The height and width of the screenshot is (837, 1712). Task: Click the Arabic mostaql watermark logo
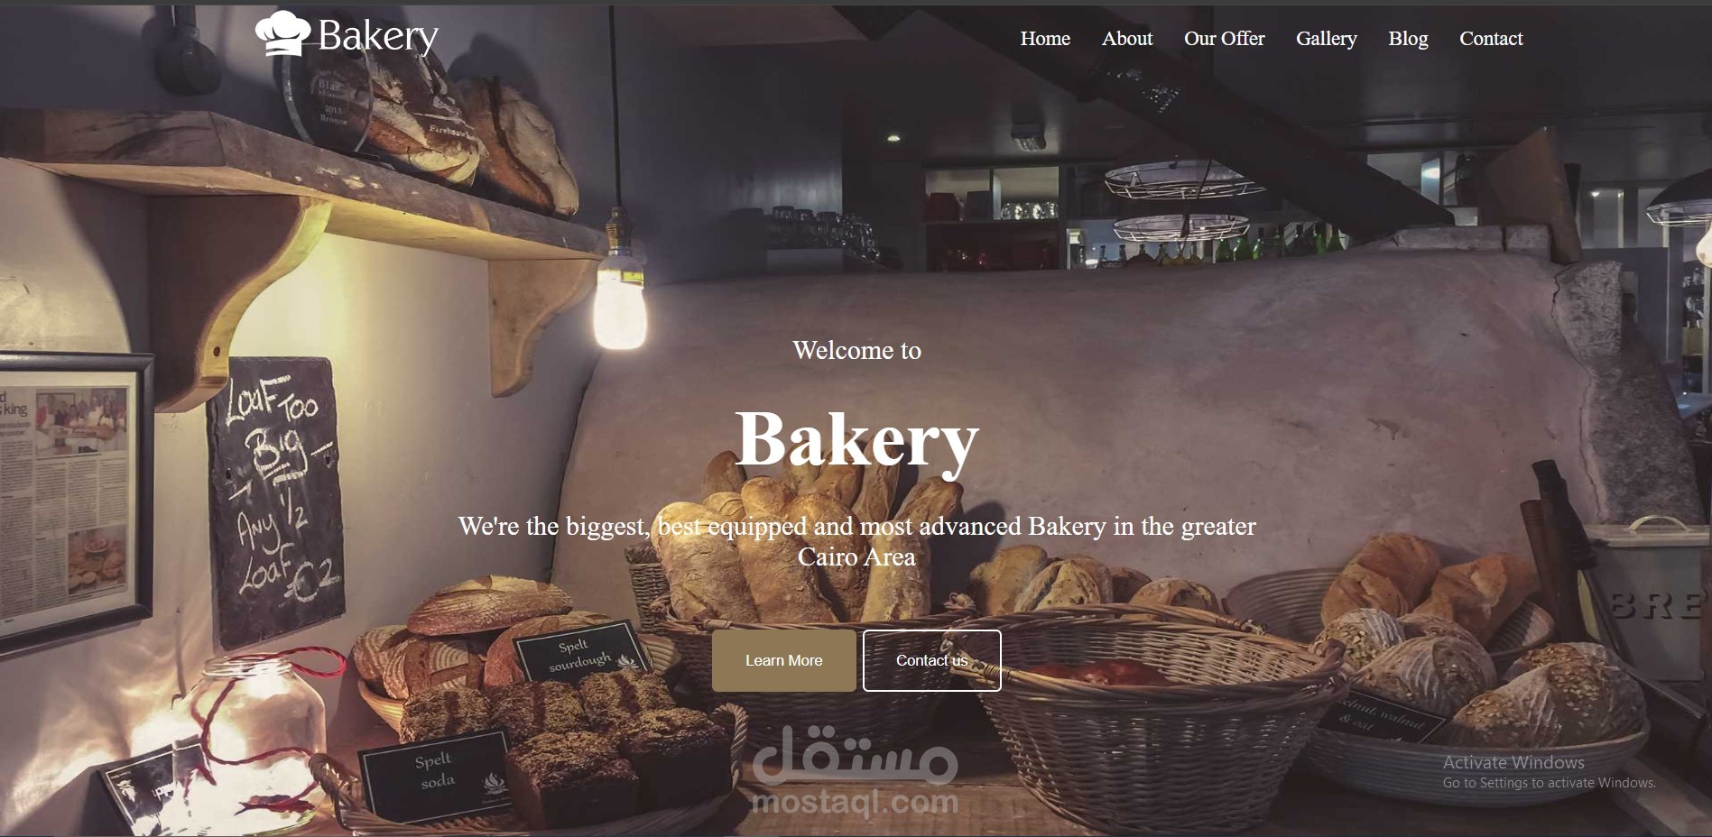click(855, 754)
